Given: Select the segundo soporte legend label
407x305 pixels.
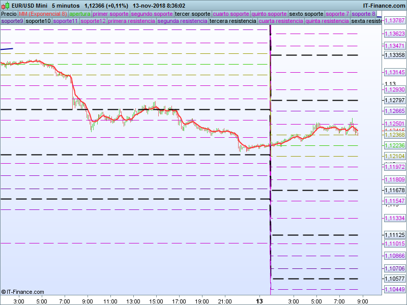Looking at the screenshot, I should tap(152, 14).
